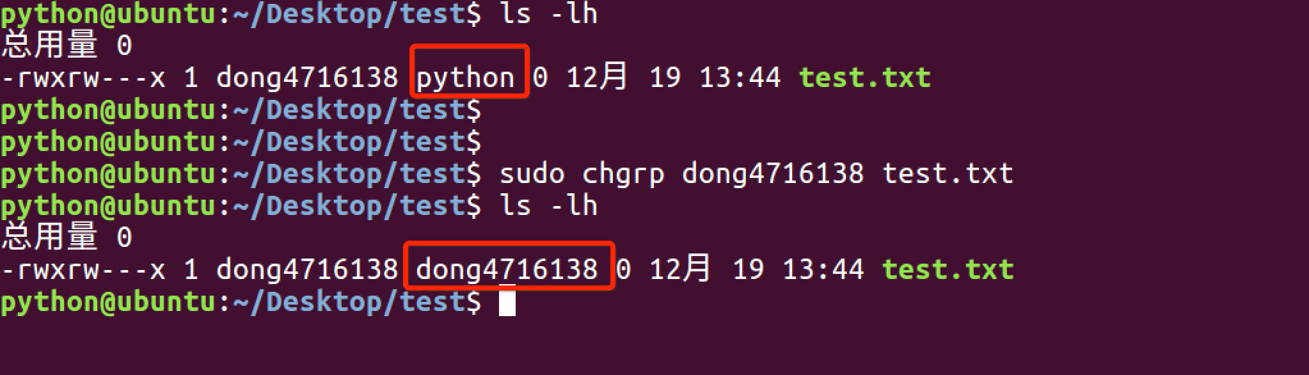Click the '13:44' time in first listing
Viewport: 1309px width, 375px height.
740,78
